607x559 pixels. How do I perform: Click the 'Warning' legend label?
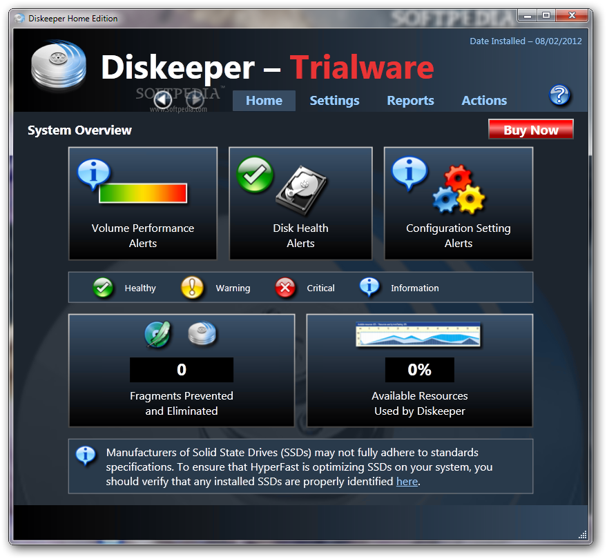pos(233,288)
